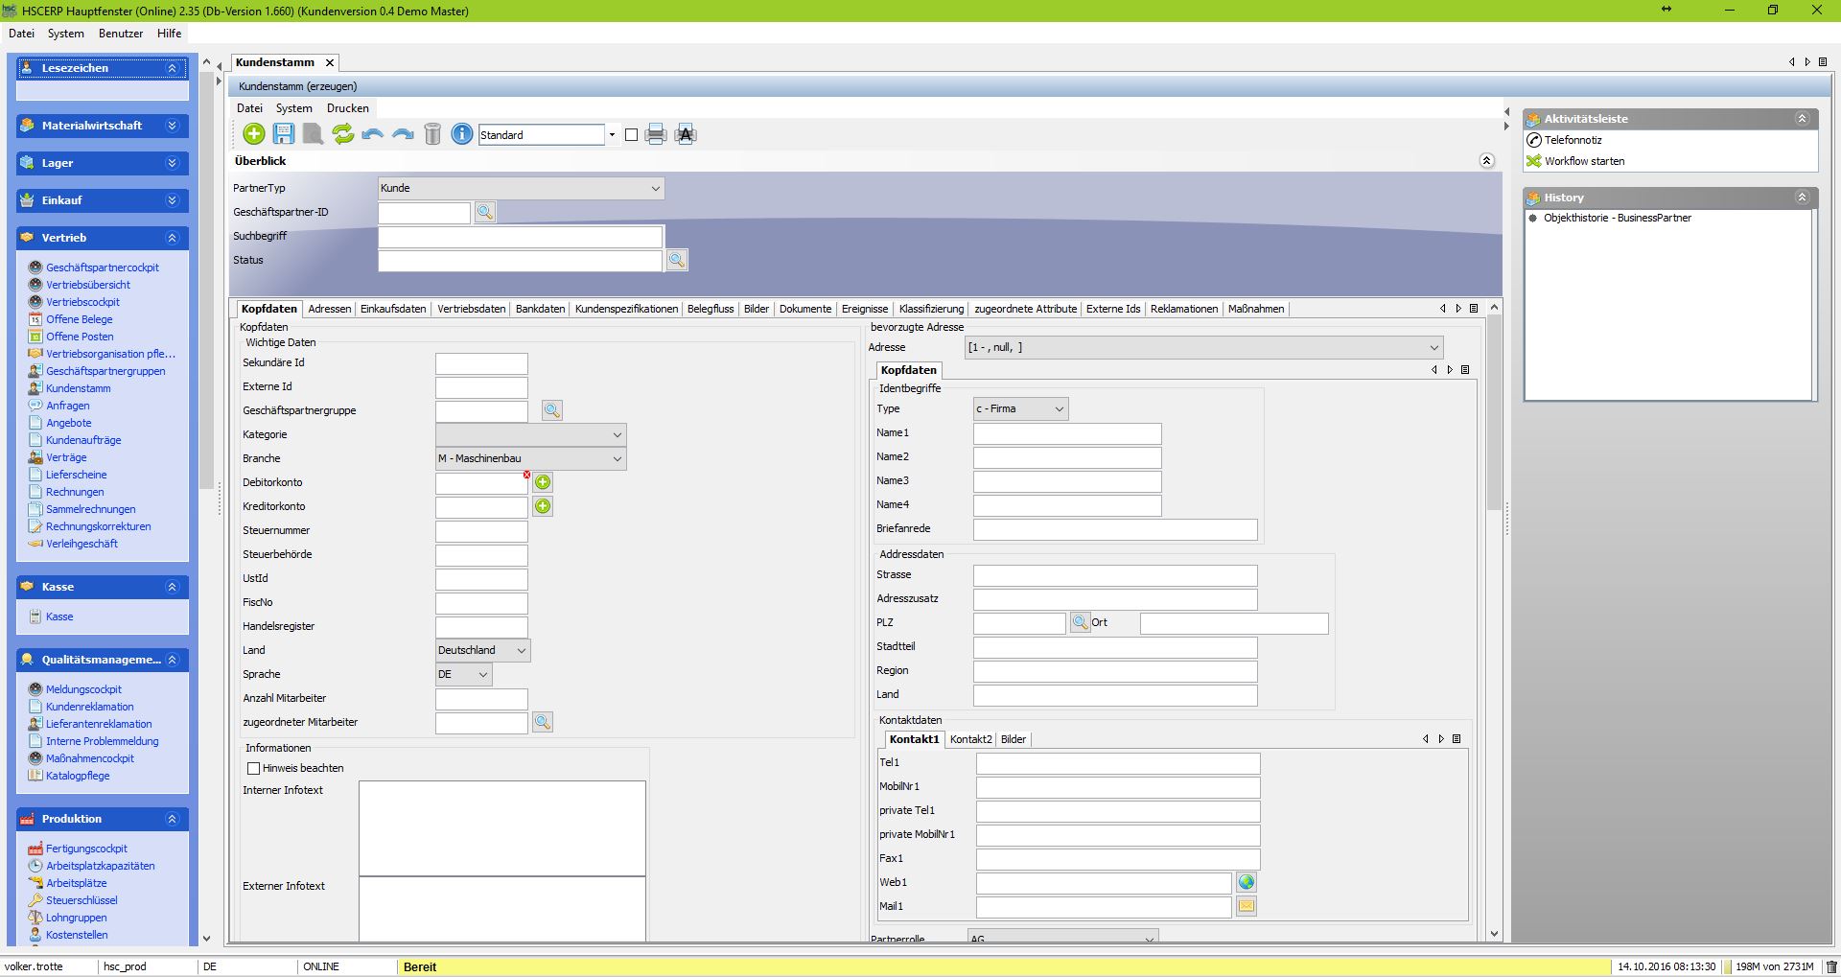Open Geschäftspartnercockpit link in sidebar
This screenshot has width=1841, height=977.
(103, 268)
